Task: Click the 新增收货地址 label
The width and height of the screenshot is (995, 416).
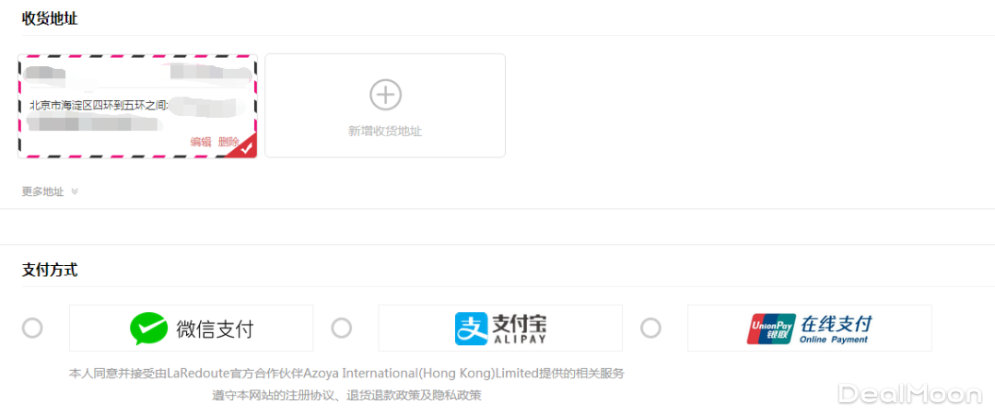Action: pos(385,132)
